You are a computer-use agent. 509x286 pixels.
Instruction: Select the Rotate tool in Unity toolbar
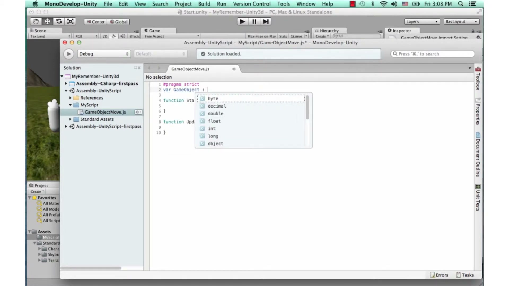pyautogui.click(x=59, y=21)
